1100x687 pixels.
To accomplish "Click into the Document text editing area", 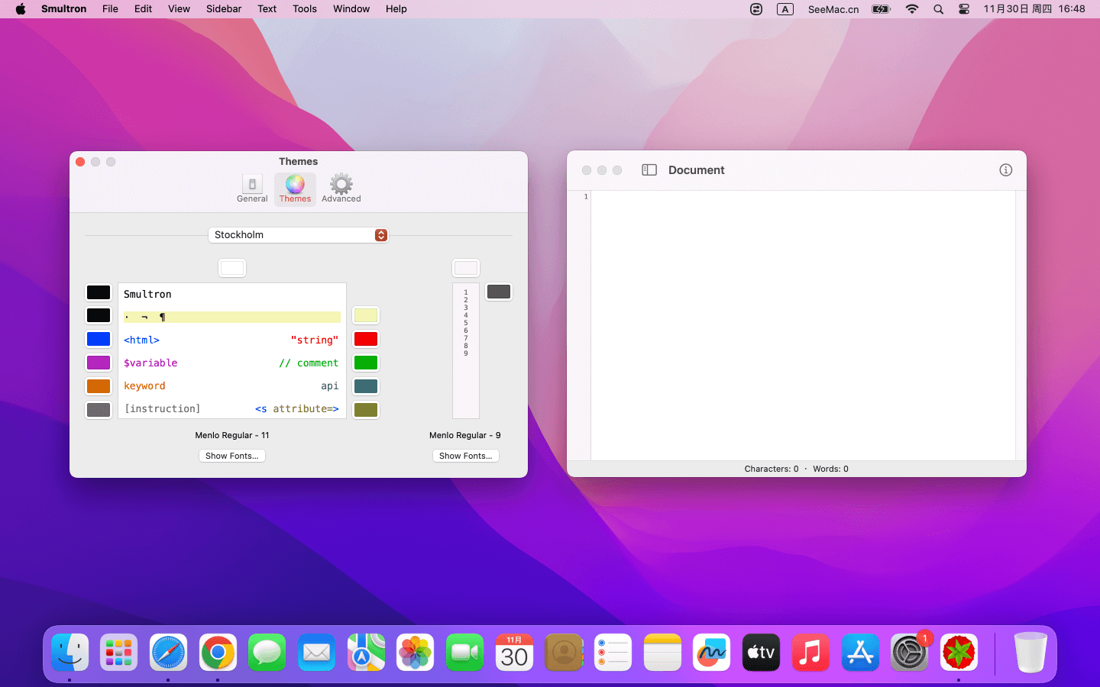I will [x=803, y=325].
